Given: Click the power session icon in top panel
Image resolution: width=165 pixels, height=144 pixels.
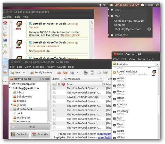Looking at the screenshot, I should 157,5.
